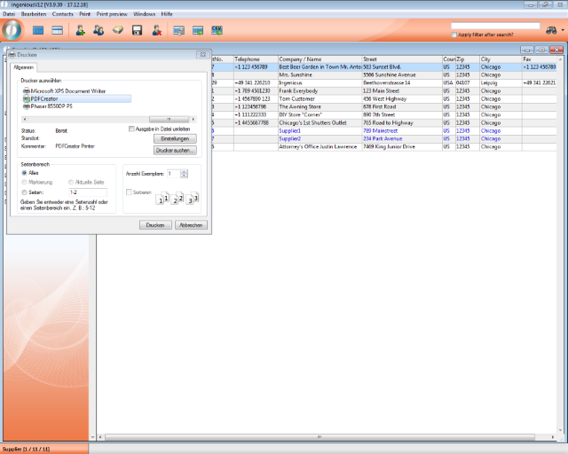Select the Ingenious company row
This screenshot has width=568, height=454.
384,82
